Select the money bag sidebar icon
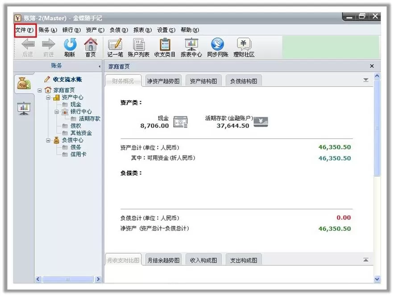This screenshot has height=296, width=394. (x=24, y=84)
